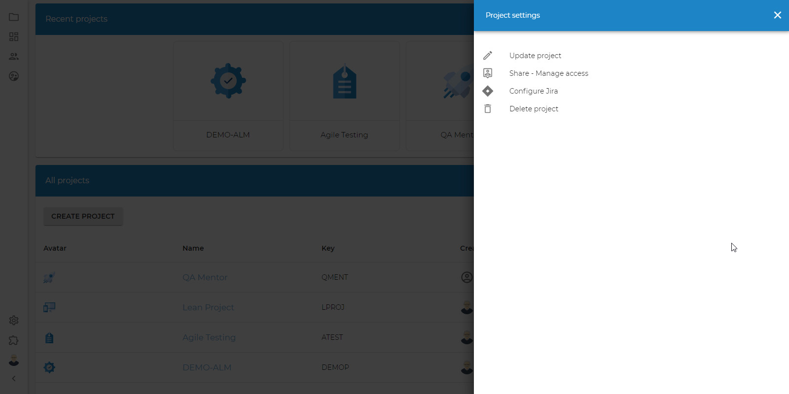
Task: Open the DEMO-ALM link in table
Action: [207, 367]
